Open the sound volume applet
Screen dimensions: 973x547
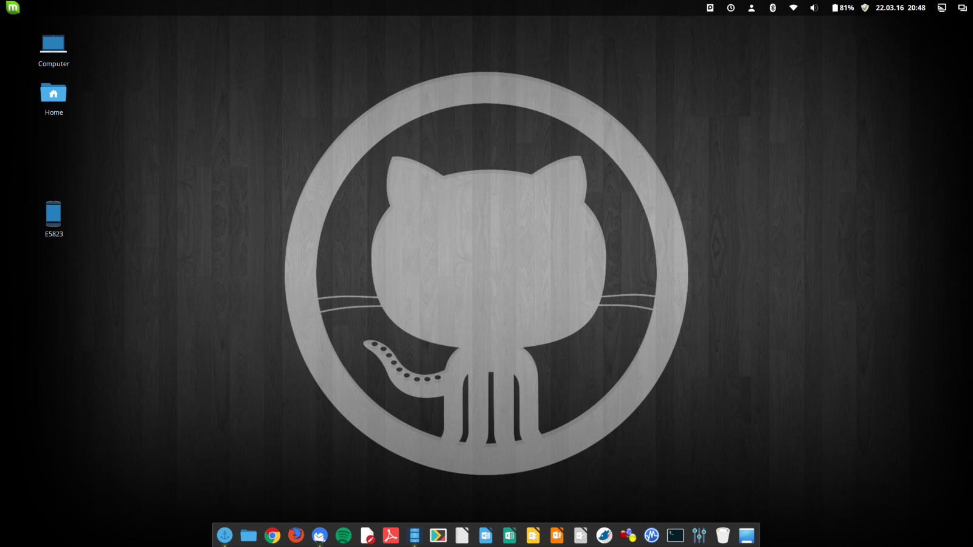click(814, 8)
